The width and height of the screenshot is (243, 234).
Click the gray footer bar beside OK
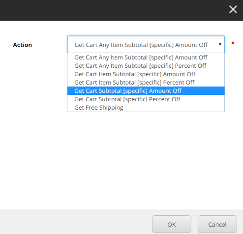(75, 222)
